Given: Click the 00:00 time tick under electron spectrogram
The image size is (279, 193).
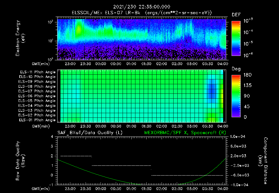Looking at the screenshot, I should click(x=101, y=64).
